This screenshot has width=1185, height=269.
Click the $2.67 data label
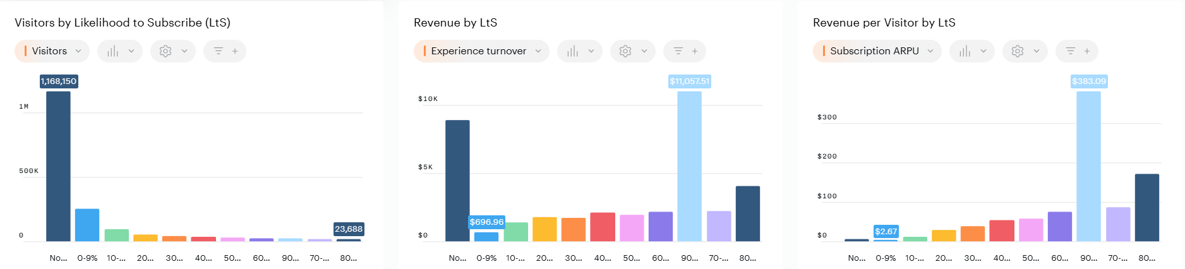[x=886, y=232]
